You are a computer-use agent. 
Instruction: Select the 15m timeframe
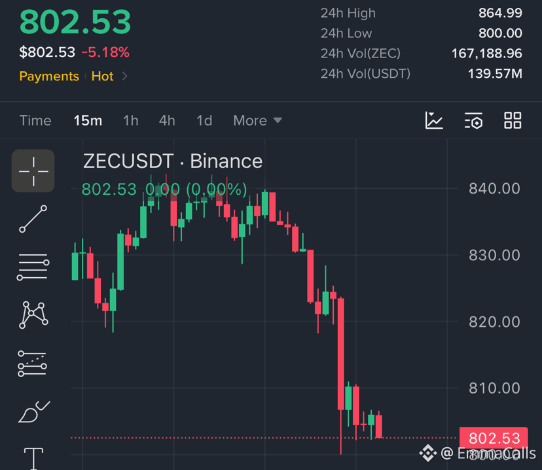[x=88, y=120]
